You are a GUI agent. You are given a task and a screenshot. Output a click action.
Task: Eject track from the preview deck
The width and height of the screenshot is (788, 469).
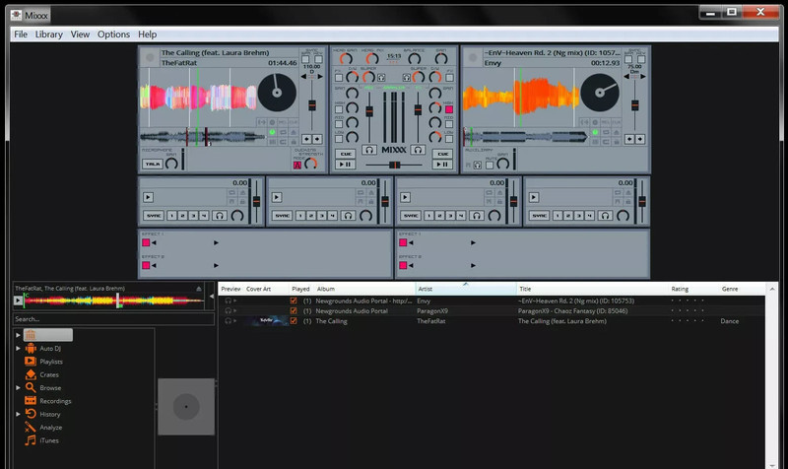tap(199, 289)
